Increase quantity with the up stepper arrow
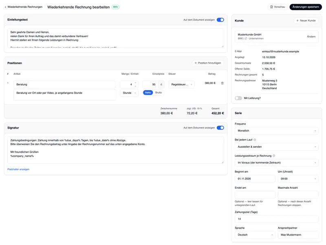 tap(135, 83)
